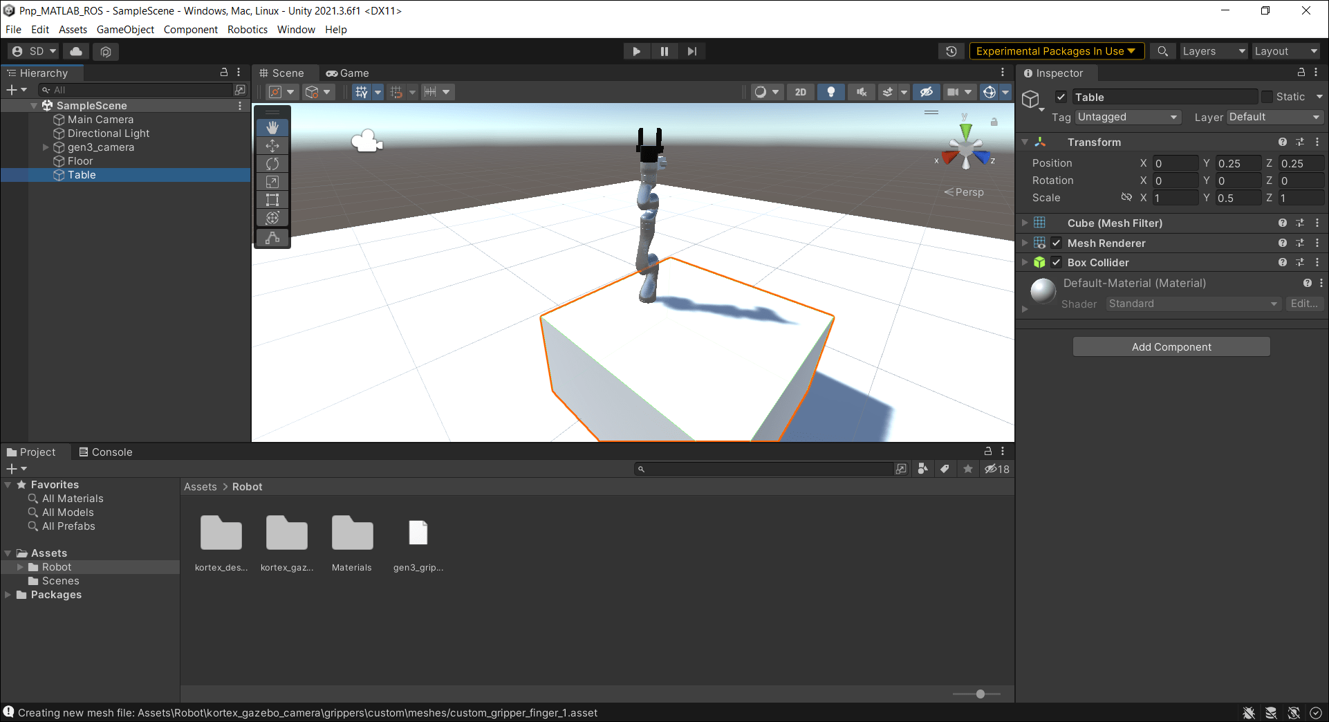Screen dimensions: 1329x722
Task: Toggle scene lighting in the Scene view
Action: (830, 91)
